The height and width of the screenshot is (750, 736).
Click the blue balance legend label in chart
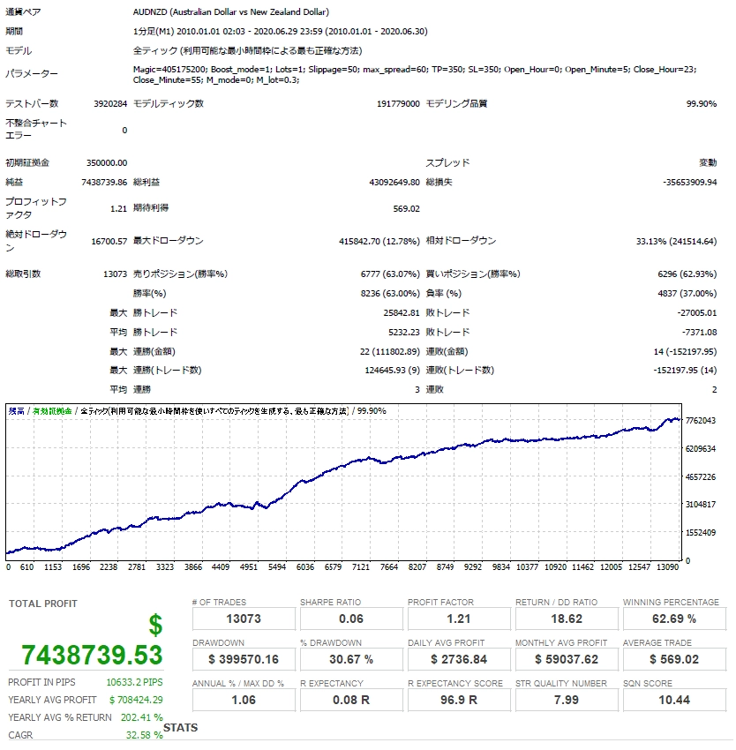[16, 411]
